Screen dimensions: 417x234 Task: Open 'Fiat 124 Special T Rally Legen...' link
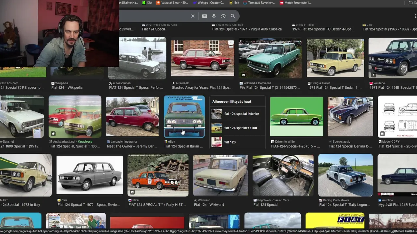tap(345, 205)
